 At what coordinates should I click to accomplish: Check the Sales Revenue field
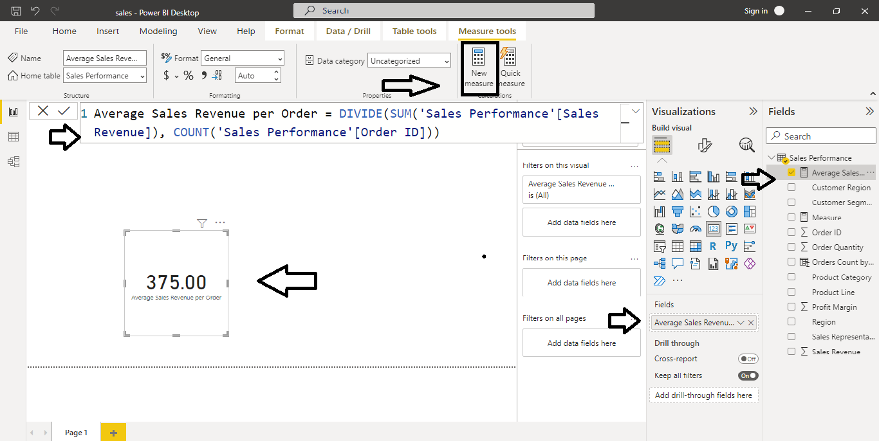point(791,352)
